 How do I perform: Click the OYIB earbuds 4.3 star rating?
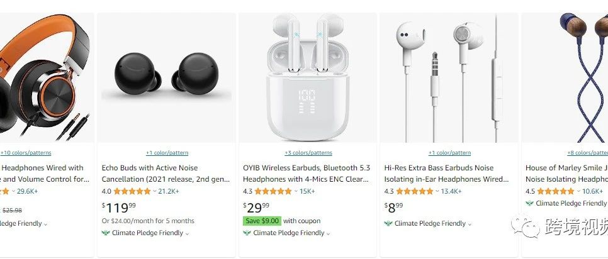(x=273, y=191)
